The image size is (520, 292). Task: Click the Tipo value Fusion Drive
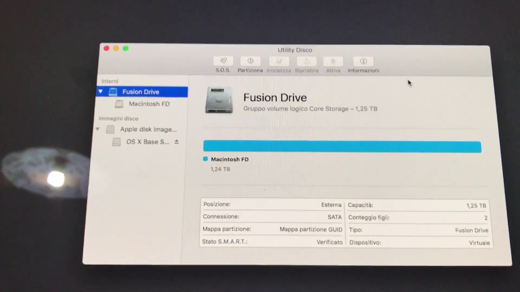[x=472, y=230]
